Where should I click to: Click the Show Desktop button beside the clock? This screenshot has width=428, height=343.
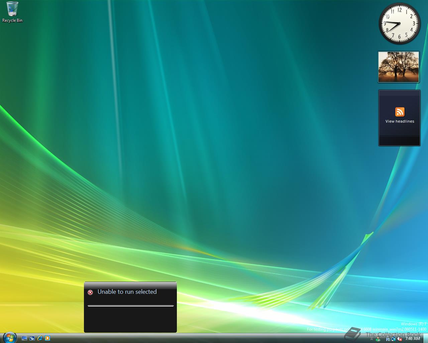point(425,338)
